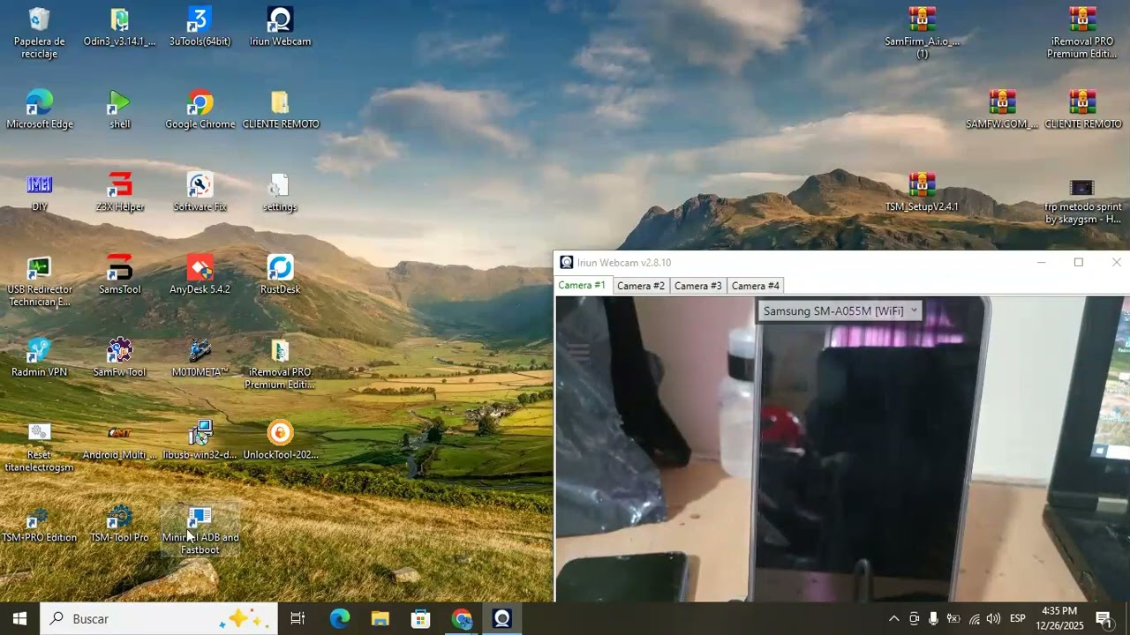The width and height of the screenshot is (1130, 635).
Task: Open SamsTool desktop shortcut
Action: tap(120, 275)
